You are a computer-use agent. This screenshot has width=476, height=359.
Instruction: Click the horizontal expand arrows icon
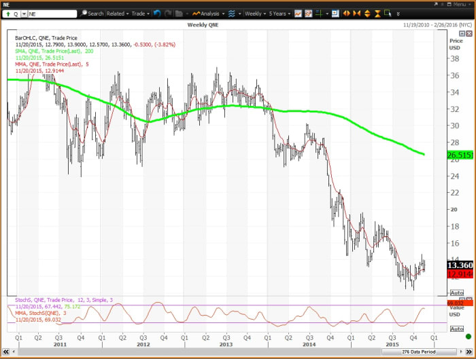click(x=347, y=13)
